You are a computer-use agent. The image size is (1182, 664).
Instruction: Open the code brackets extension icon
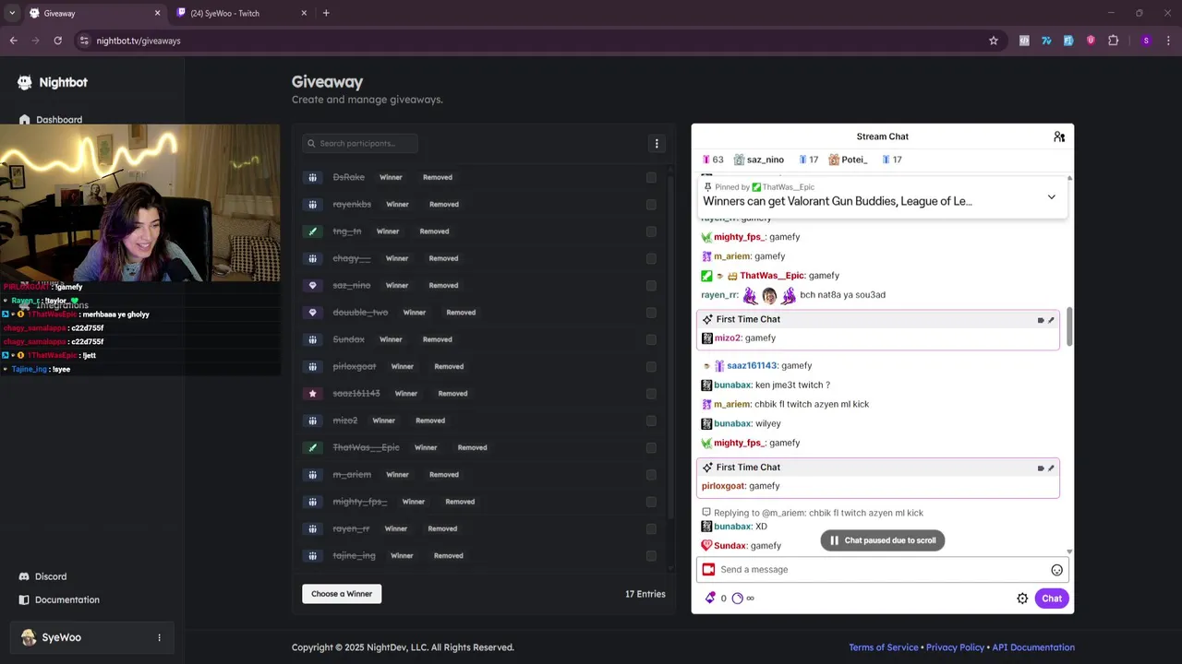click(1024, 41)
